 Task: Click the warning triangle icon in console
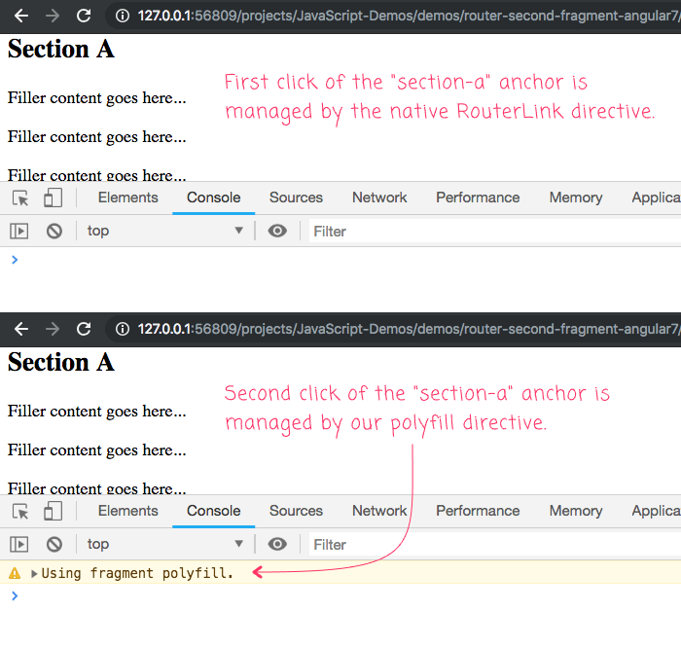click(x=15, y=573)
